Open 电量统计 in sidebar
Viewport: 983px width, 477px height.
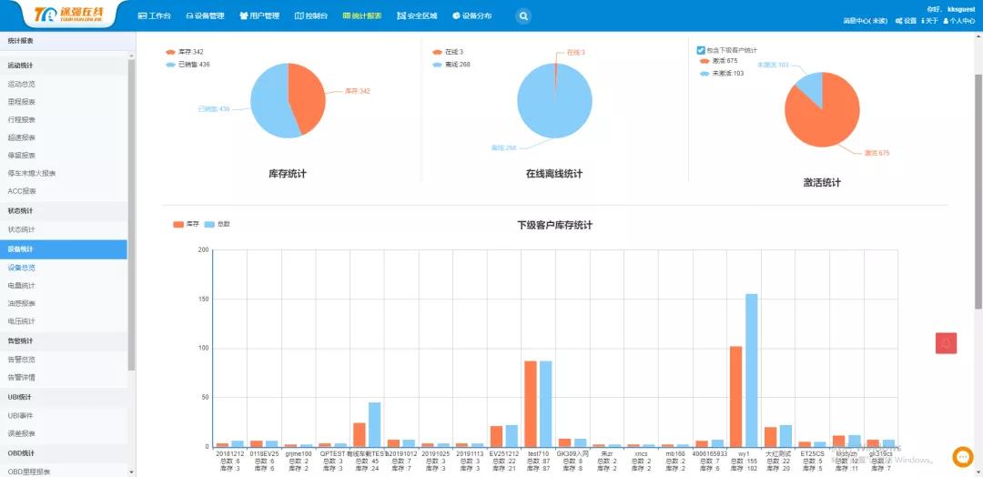pos(21,285)
